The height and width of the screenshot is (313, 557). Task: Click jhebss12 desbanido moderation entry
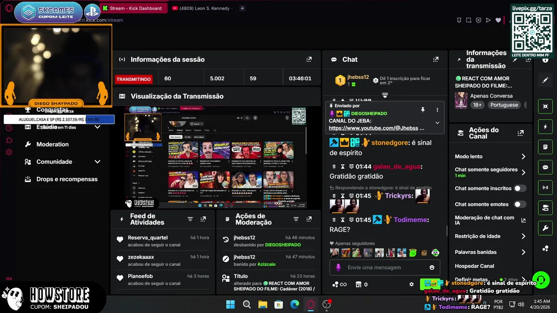tap(268, 241)
